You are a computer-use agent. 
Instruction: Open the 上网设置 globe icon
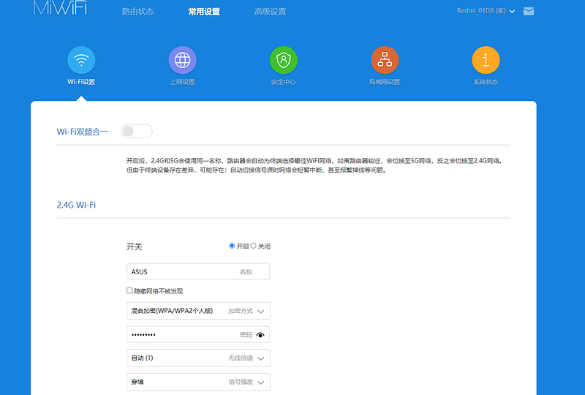(x=182, y=60)
